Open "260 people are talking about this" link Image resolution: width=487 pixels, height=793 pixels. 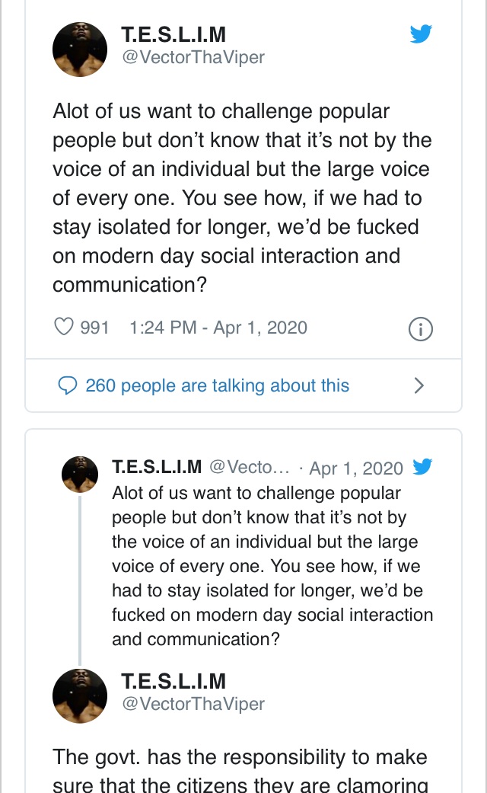pos(217,385)
